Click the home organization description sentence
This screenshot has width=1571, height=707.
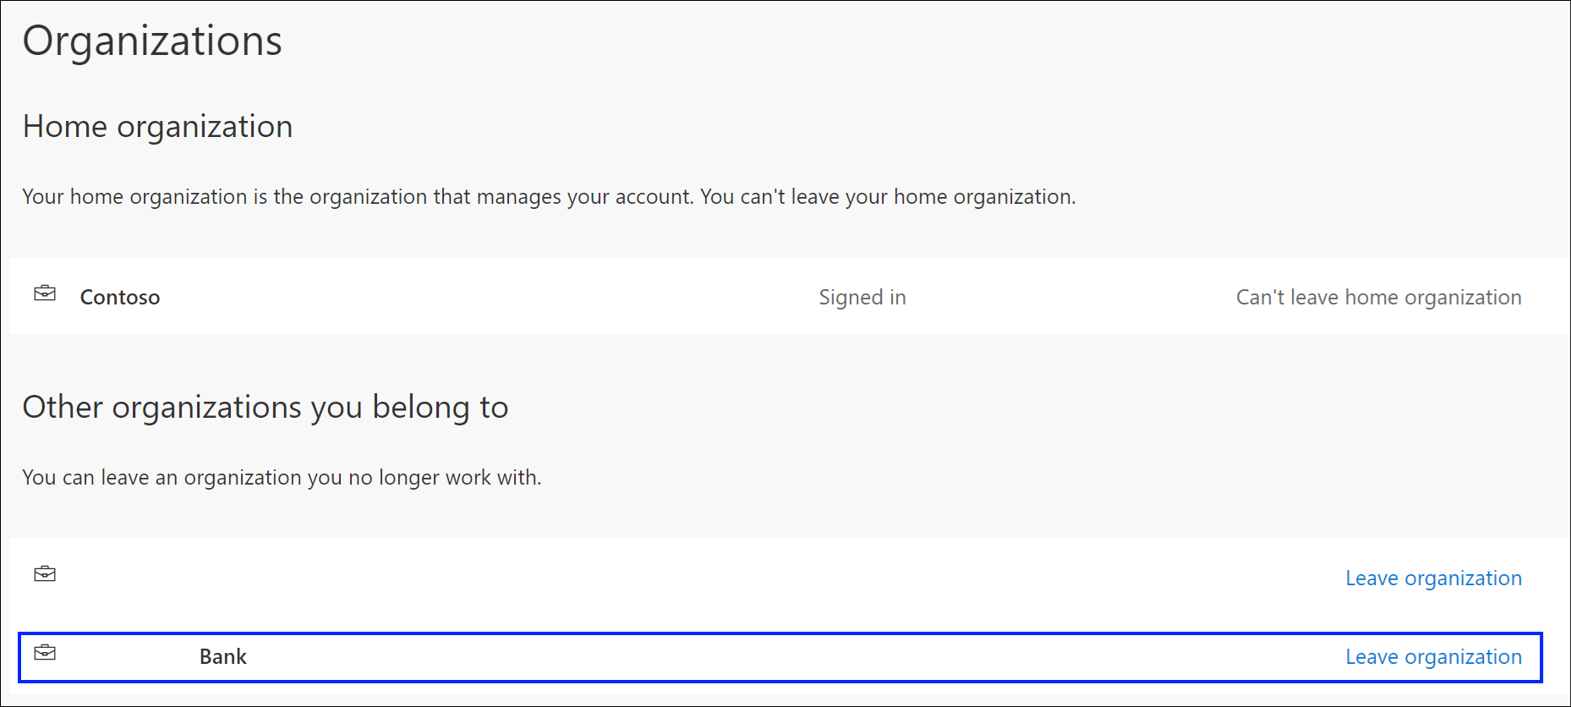tap(548, 197)
